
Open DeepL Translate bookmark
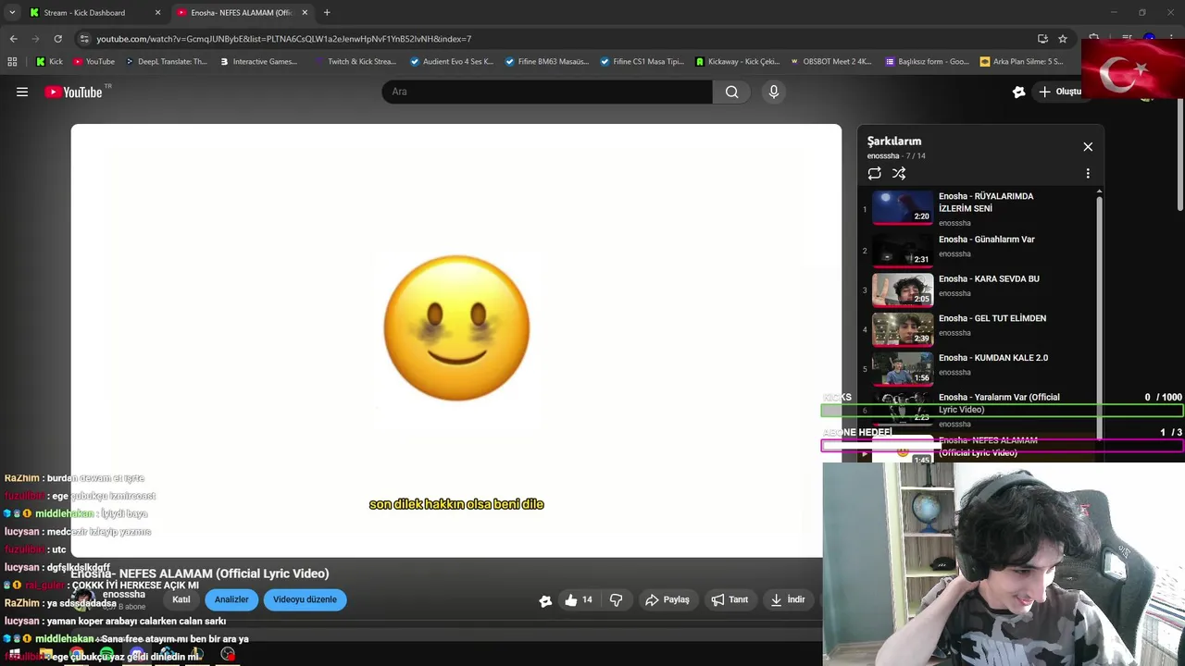point(165,62)
